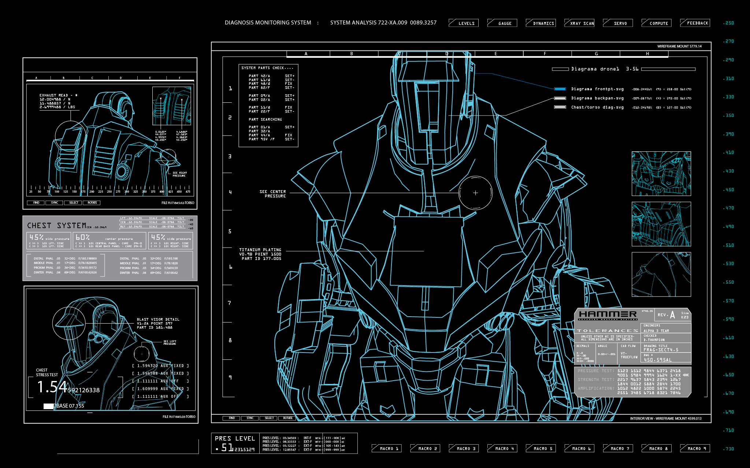Toggle the Diagrama backpan.svg layer indicator

pyautogui.click(x=560, y=98)
